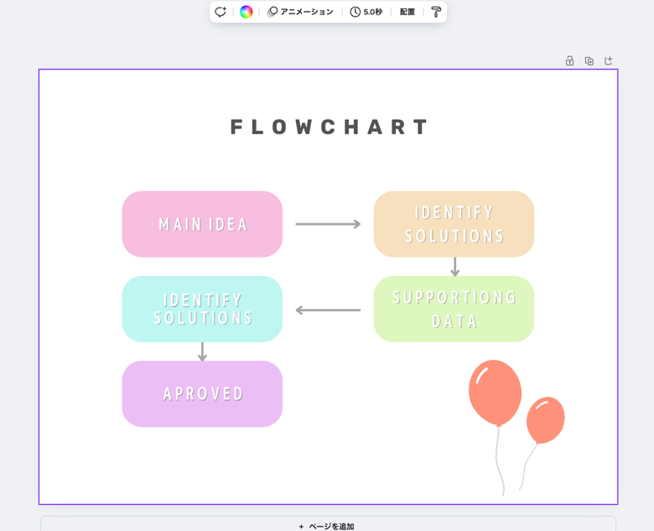The width and height of the screenshot is (654, 531).
Task: Select the pink MAIN IDEA box
Action: pyautogui.click(x=202, y=224)
